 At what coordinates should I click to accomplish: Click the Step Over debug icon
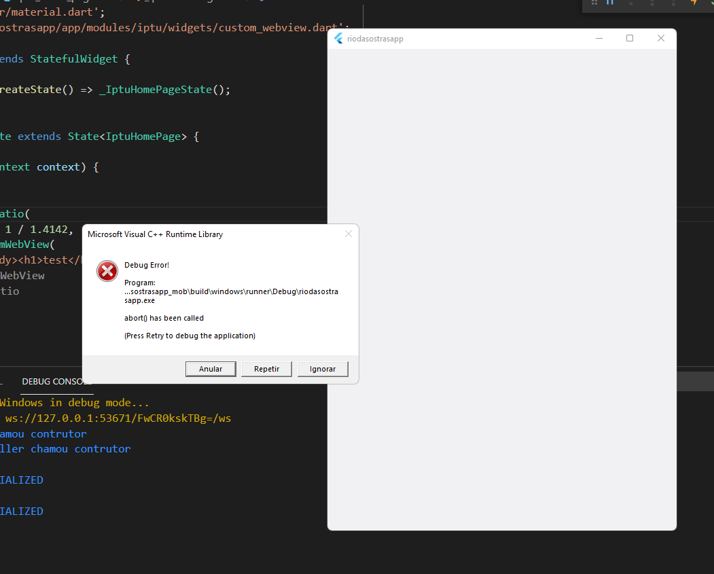click(x=630, y=3)
